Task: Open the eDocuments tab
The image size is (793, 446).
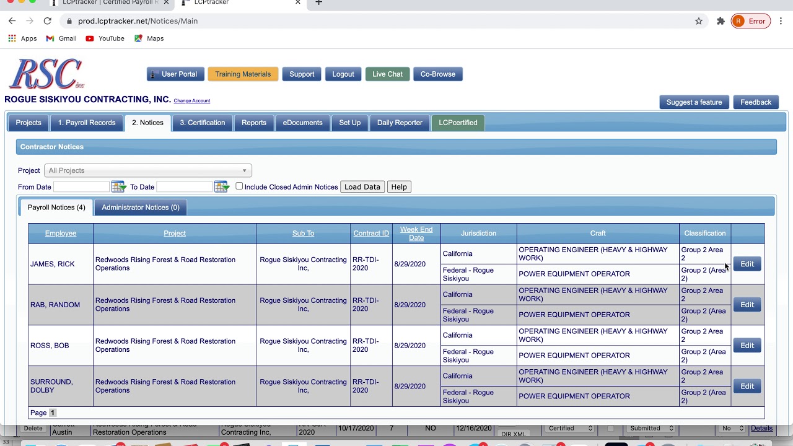Action: 303,123
